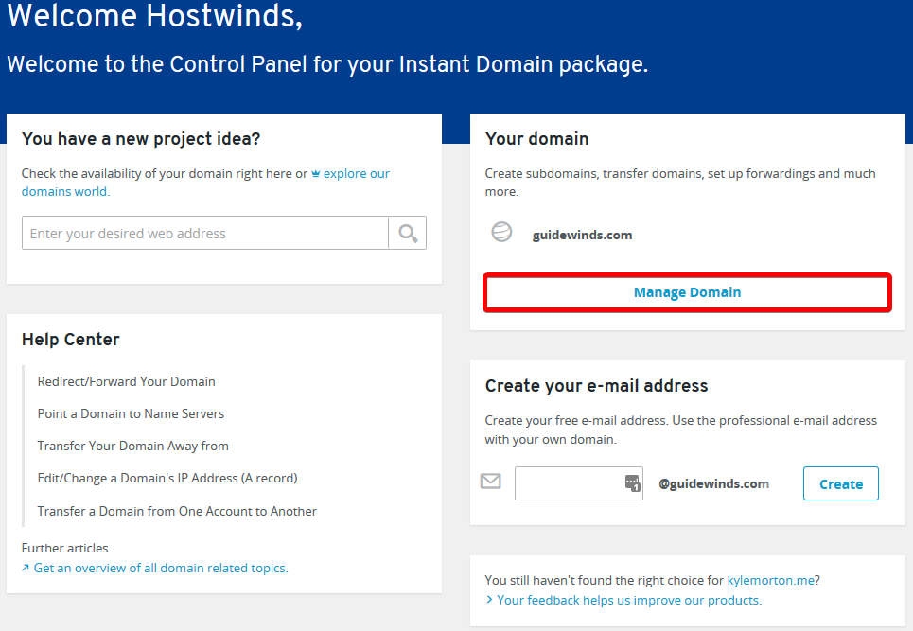Focus the desired web address field
Image resolution: width=913 pixels, height=631 pixels.
(x=204, y=234)
